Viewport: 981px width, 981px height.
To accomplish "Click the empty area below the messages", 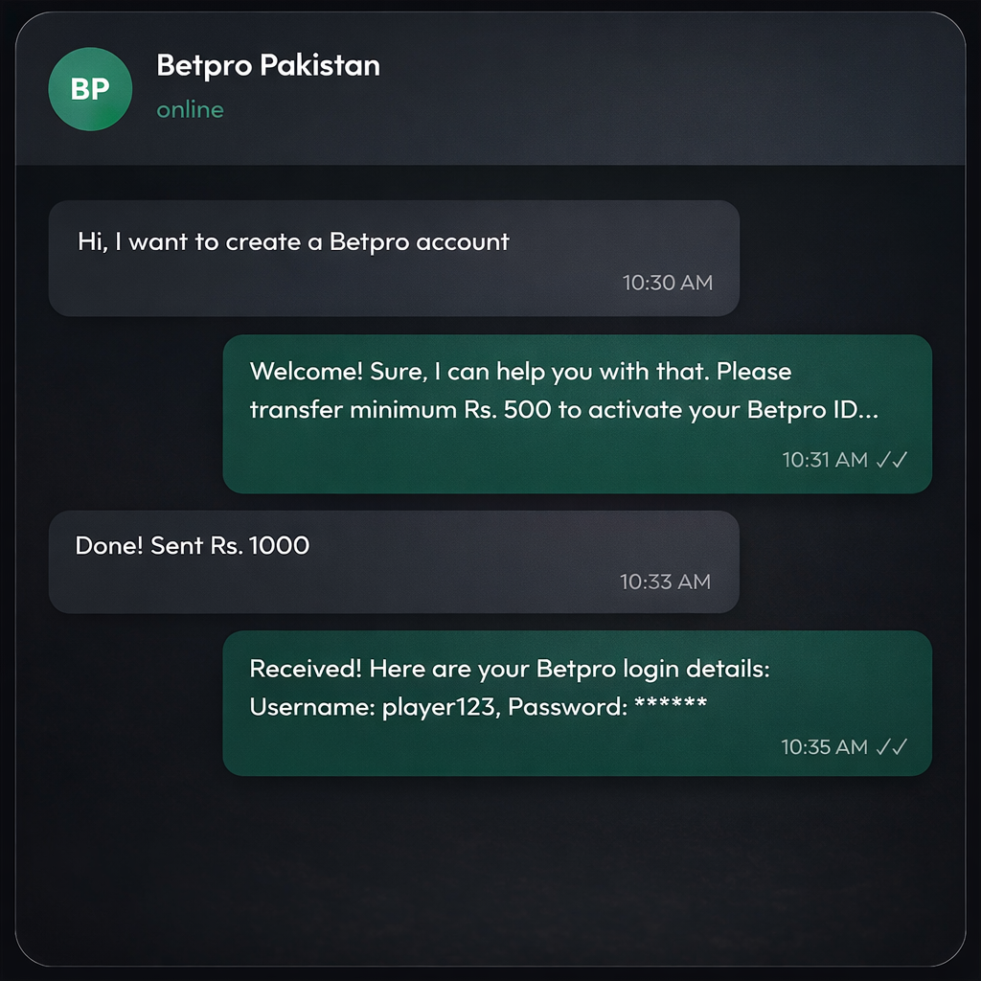I will [490, 862].
